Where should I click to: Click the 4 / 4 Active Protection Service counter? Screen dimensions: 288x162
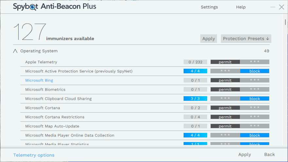[195, 71]
